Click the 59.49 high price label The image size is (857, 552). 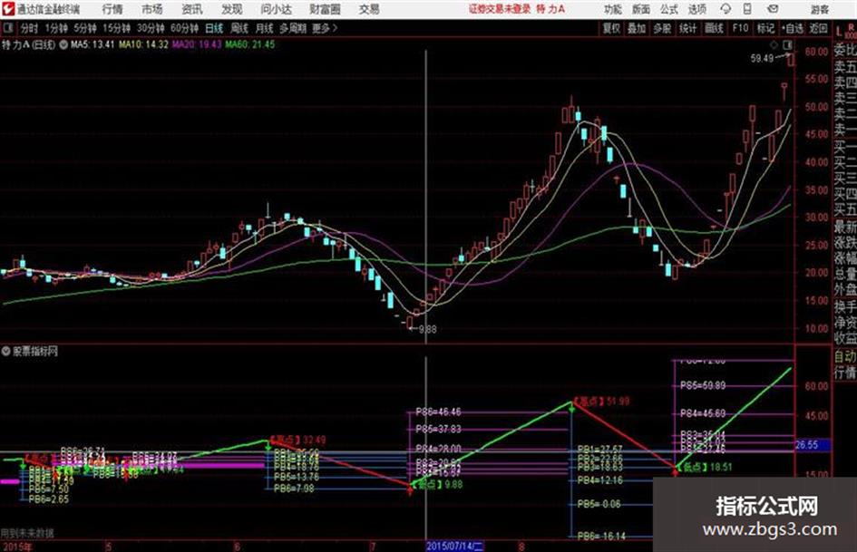coord(762,58)
